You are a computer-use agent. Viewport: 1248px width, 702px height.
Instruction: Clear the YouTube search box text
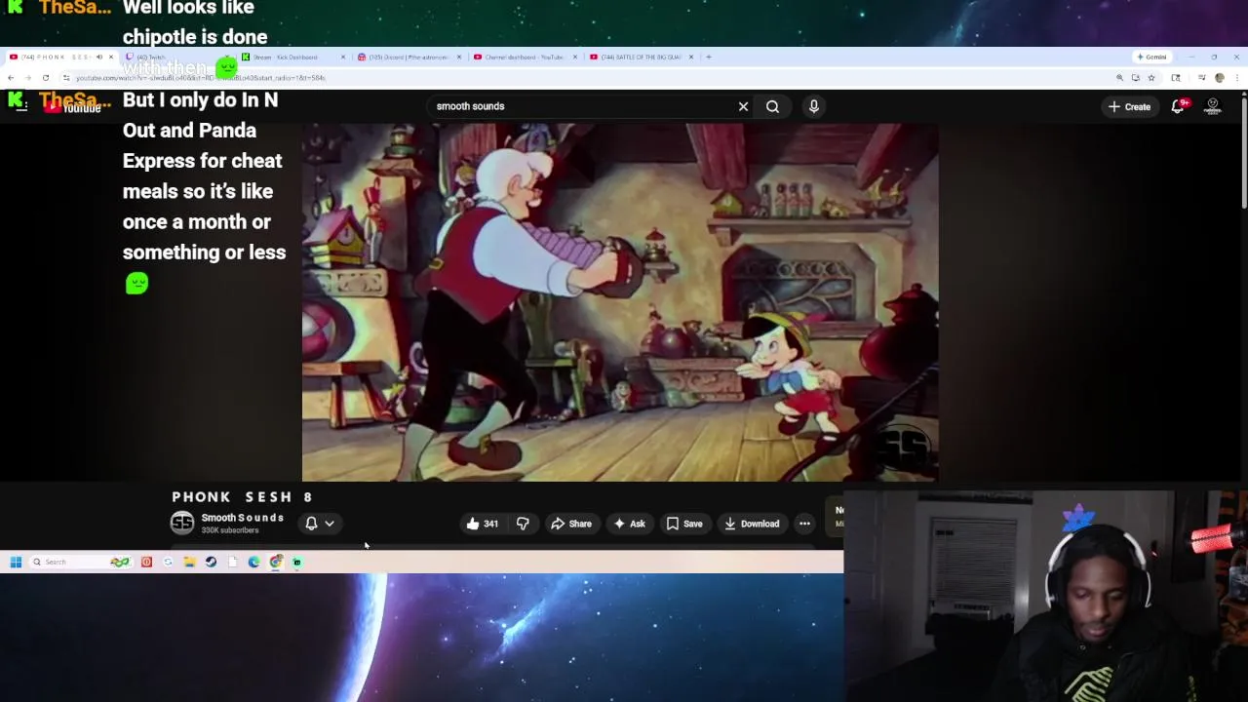(x=743, y=106)
